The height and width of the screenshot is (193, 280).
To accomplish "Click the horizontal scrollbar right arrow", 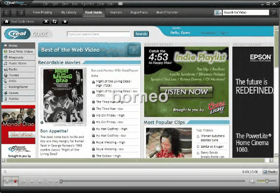I will pos(272,160).
